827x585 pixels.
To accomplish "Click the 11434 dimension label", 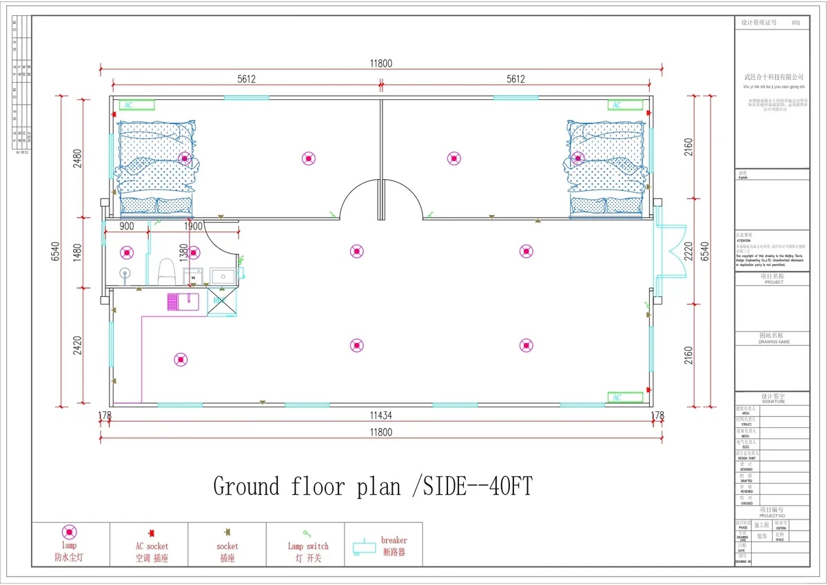I will click(381, 415).
